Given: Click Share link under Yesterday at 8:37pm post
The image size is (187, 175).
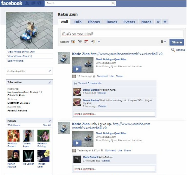Looking at the screenshot, I should 127,151.
